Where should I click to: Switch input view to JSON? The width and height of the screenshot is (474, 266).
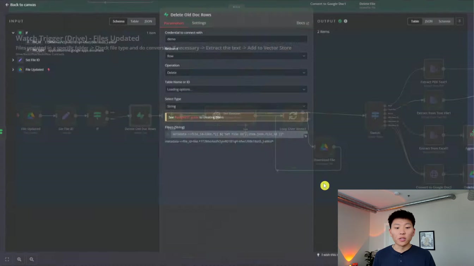pos(148,21)
